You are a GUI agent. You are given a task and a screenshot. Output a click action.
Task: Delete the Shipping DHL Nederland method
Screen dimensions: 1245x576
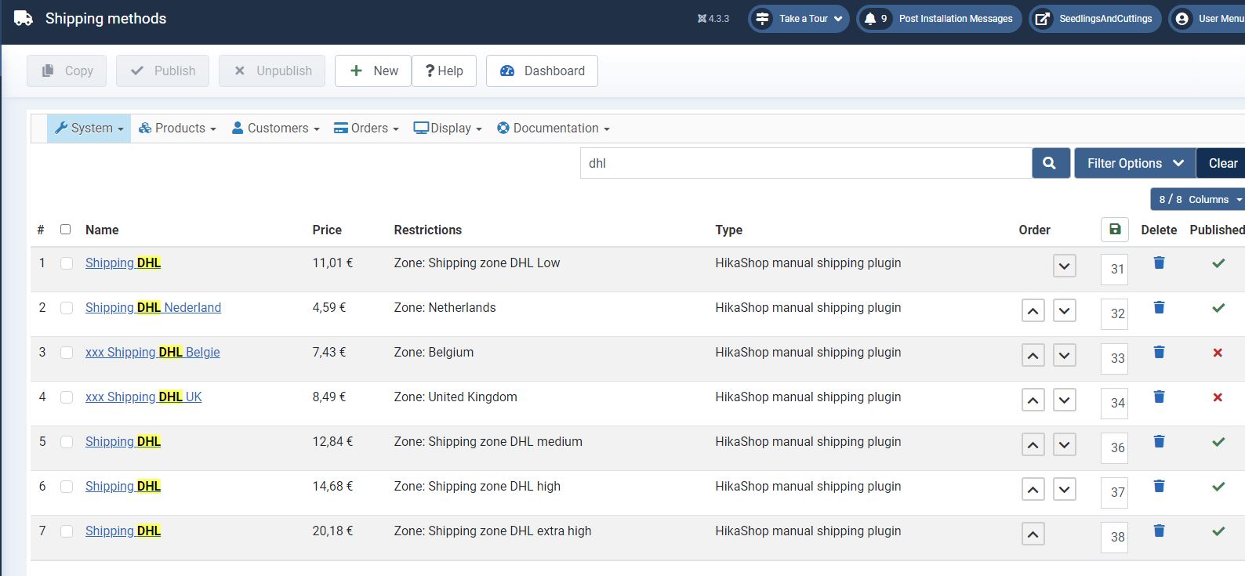tap(1159, 307)
